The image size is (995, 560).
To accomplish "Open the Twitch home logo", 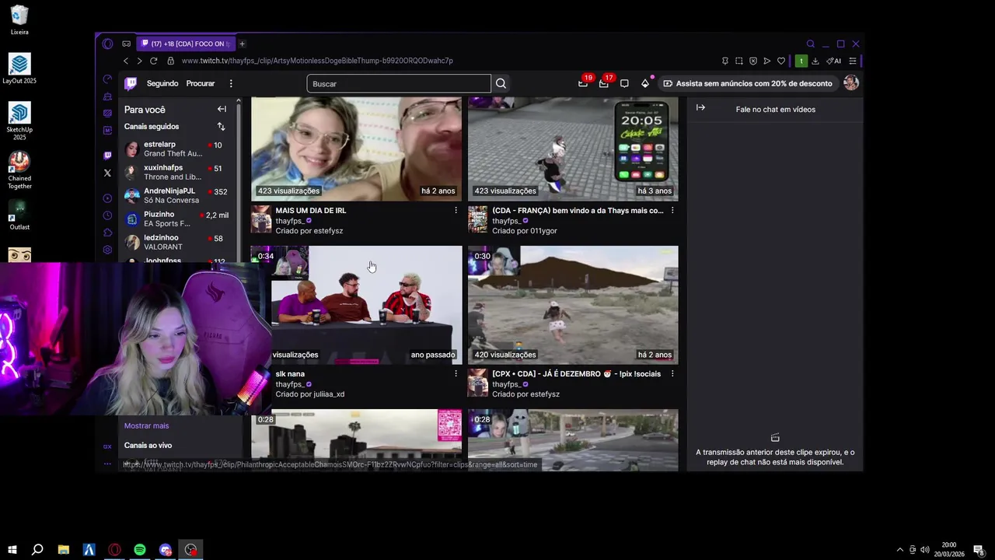I will 131,83.
